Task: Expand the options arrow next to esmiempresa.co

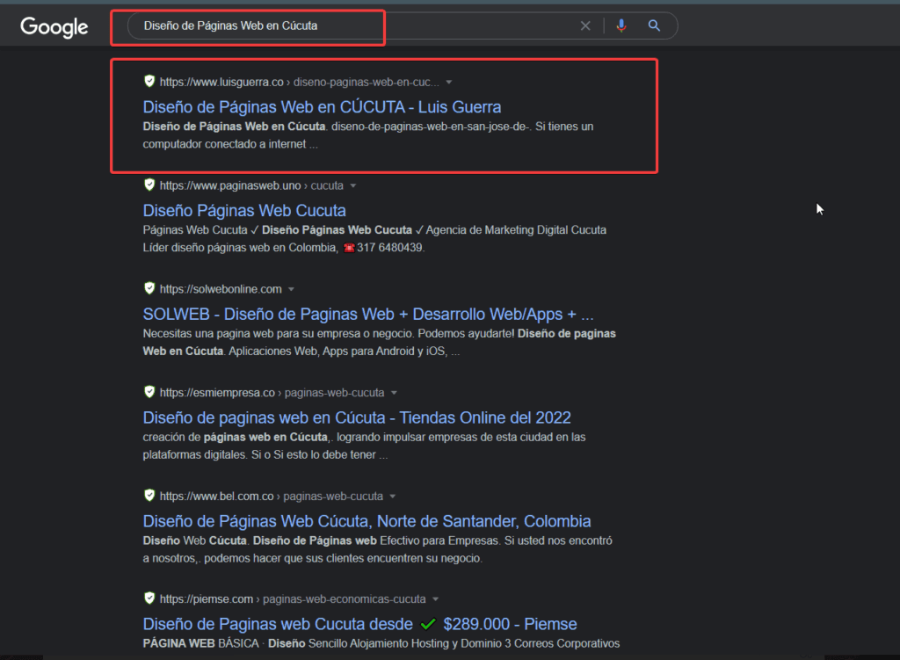Action: pyautogui.click(x=394, y=392)
